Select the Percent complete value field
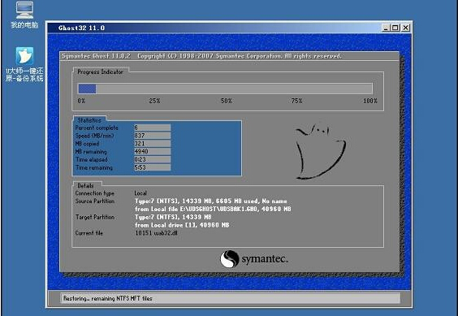The width and height of the screenshot is (458, 316). pos(152,128)
